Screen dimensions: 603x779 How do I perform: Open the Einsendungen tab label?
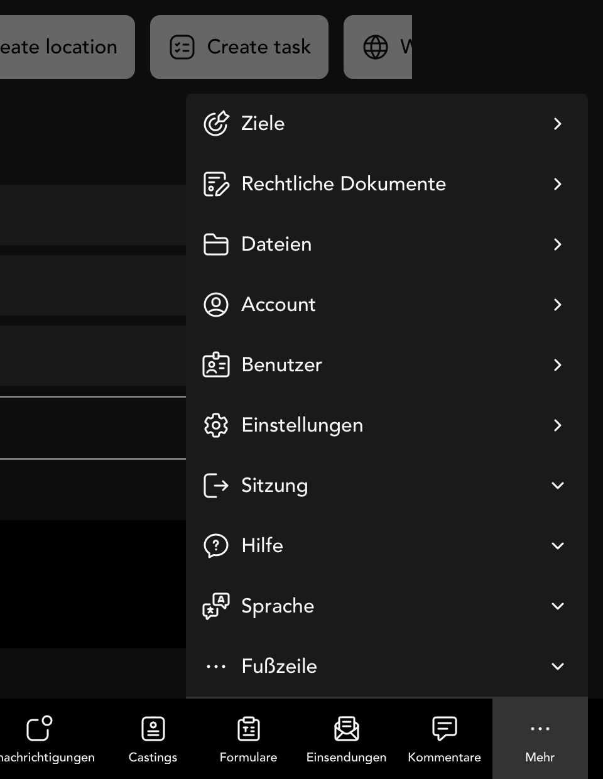coord(346,758)
